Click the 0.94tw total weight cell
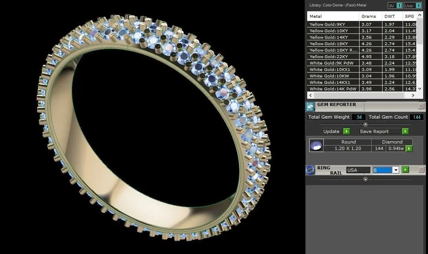428x254 pixels. pyautogui.click(x=396, y=148)
